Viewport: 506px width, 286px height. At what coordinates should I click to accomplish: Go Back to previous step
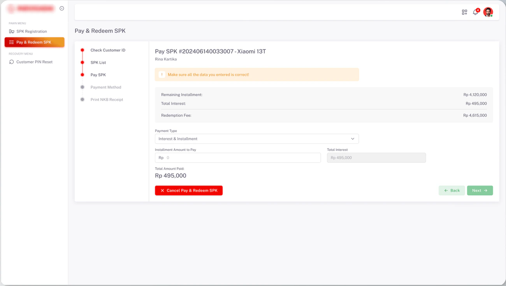tap(452, 191)
